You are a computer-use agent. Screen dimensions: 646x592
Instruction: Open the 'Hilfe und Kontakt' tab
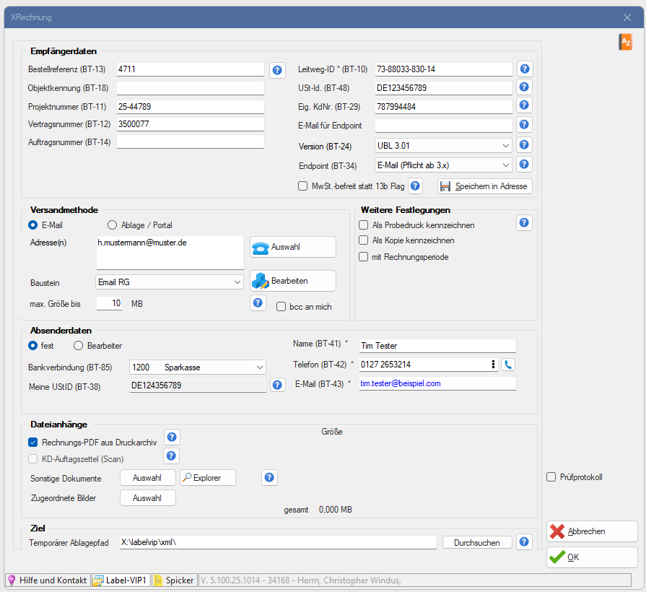click(48, 580)
